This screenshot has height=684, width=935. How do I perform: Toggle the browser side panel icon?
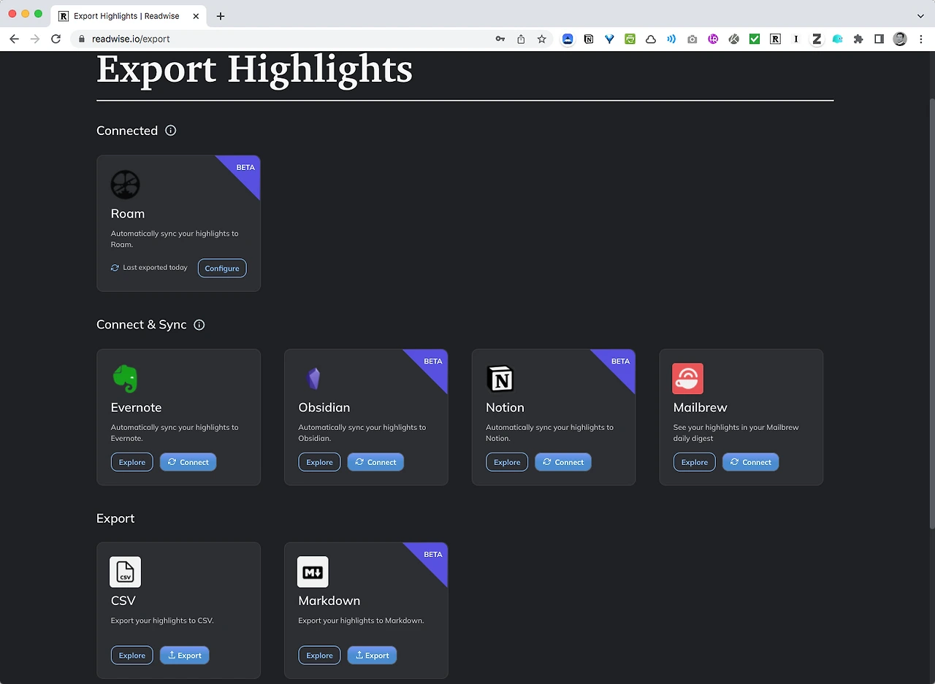click(879, 39)
